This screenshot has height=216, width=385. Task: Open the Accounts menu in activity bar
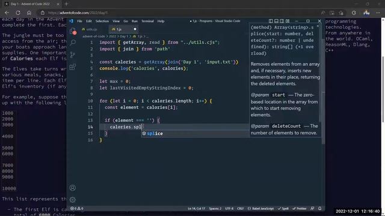73,188
